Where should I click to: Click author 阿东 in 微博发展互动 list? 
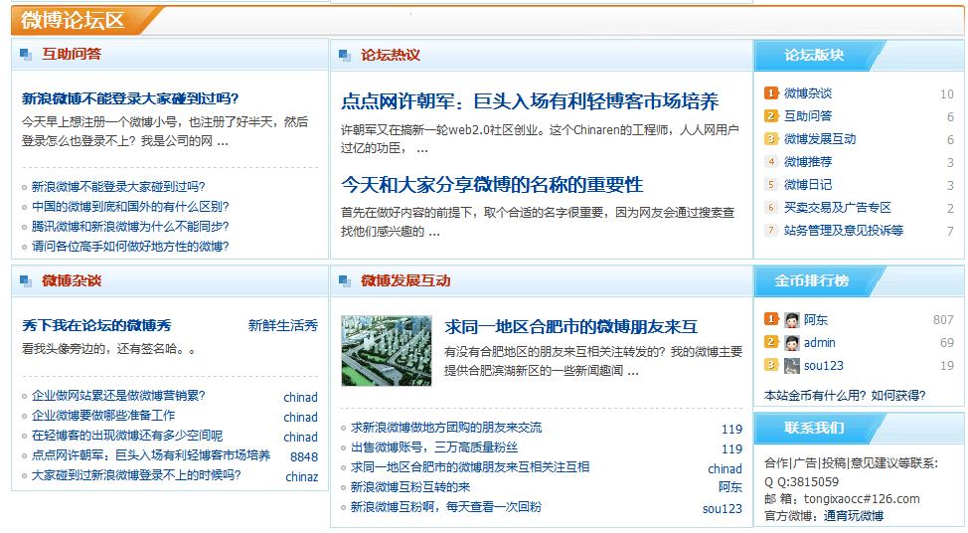pos(730,487)
